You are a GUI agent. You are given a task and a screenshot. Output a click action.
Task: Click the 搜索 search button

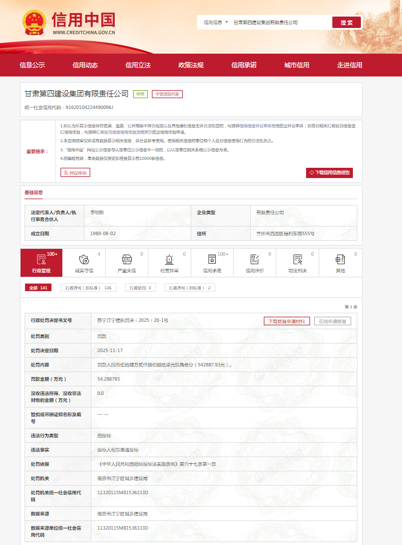(347, 22)
